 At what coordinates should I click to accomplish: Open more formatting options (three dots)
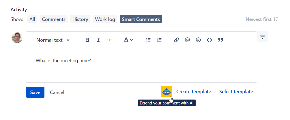109,40
